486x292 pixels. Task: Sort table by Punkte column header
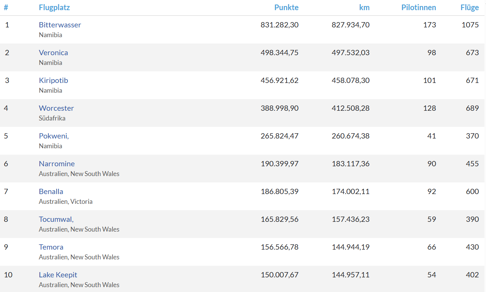[x=286, y=8]
